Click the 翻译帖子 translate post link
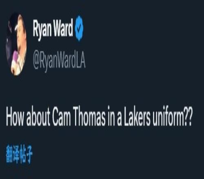The image size is (204, 179). (19, 154)
